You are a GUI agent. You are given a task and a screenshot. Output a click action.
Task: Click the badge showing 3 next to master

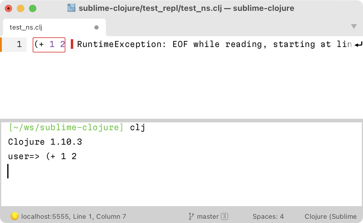224,216
